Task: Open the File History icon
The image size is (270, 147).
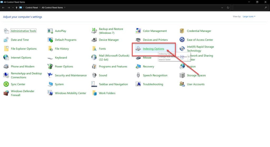Action: pyautogui.click(x=50, y=49)
